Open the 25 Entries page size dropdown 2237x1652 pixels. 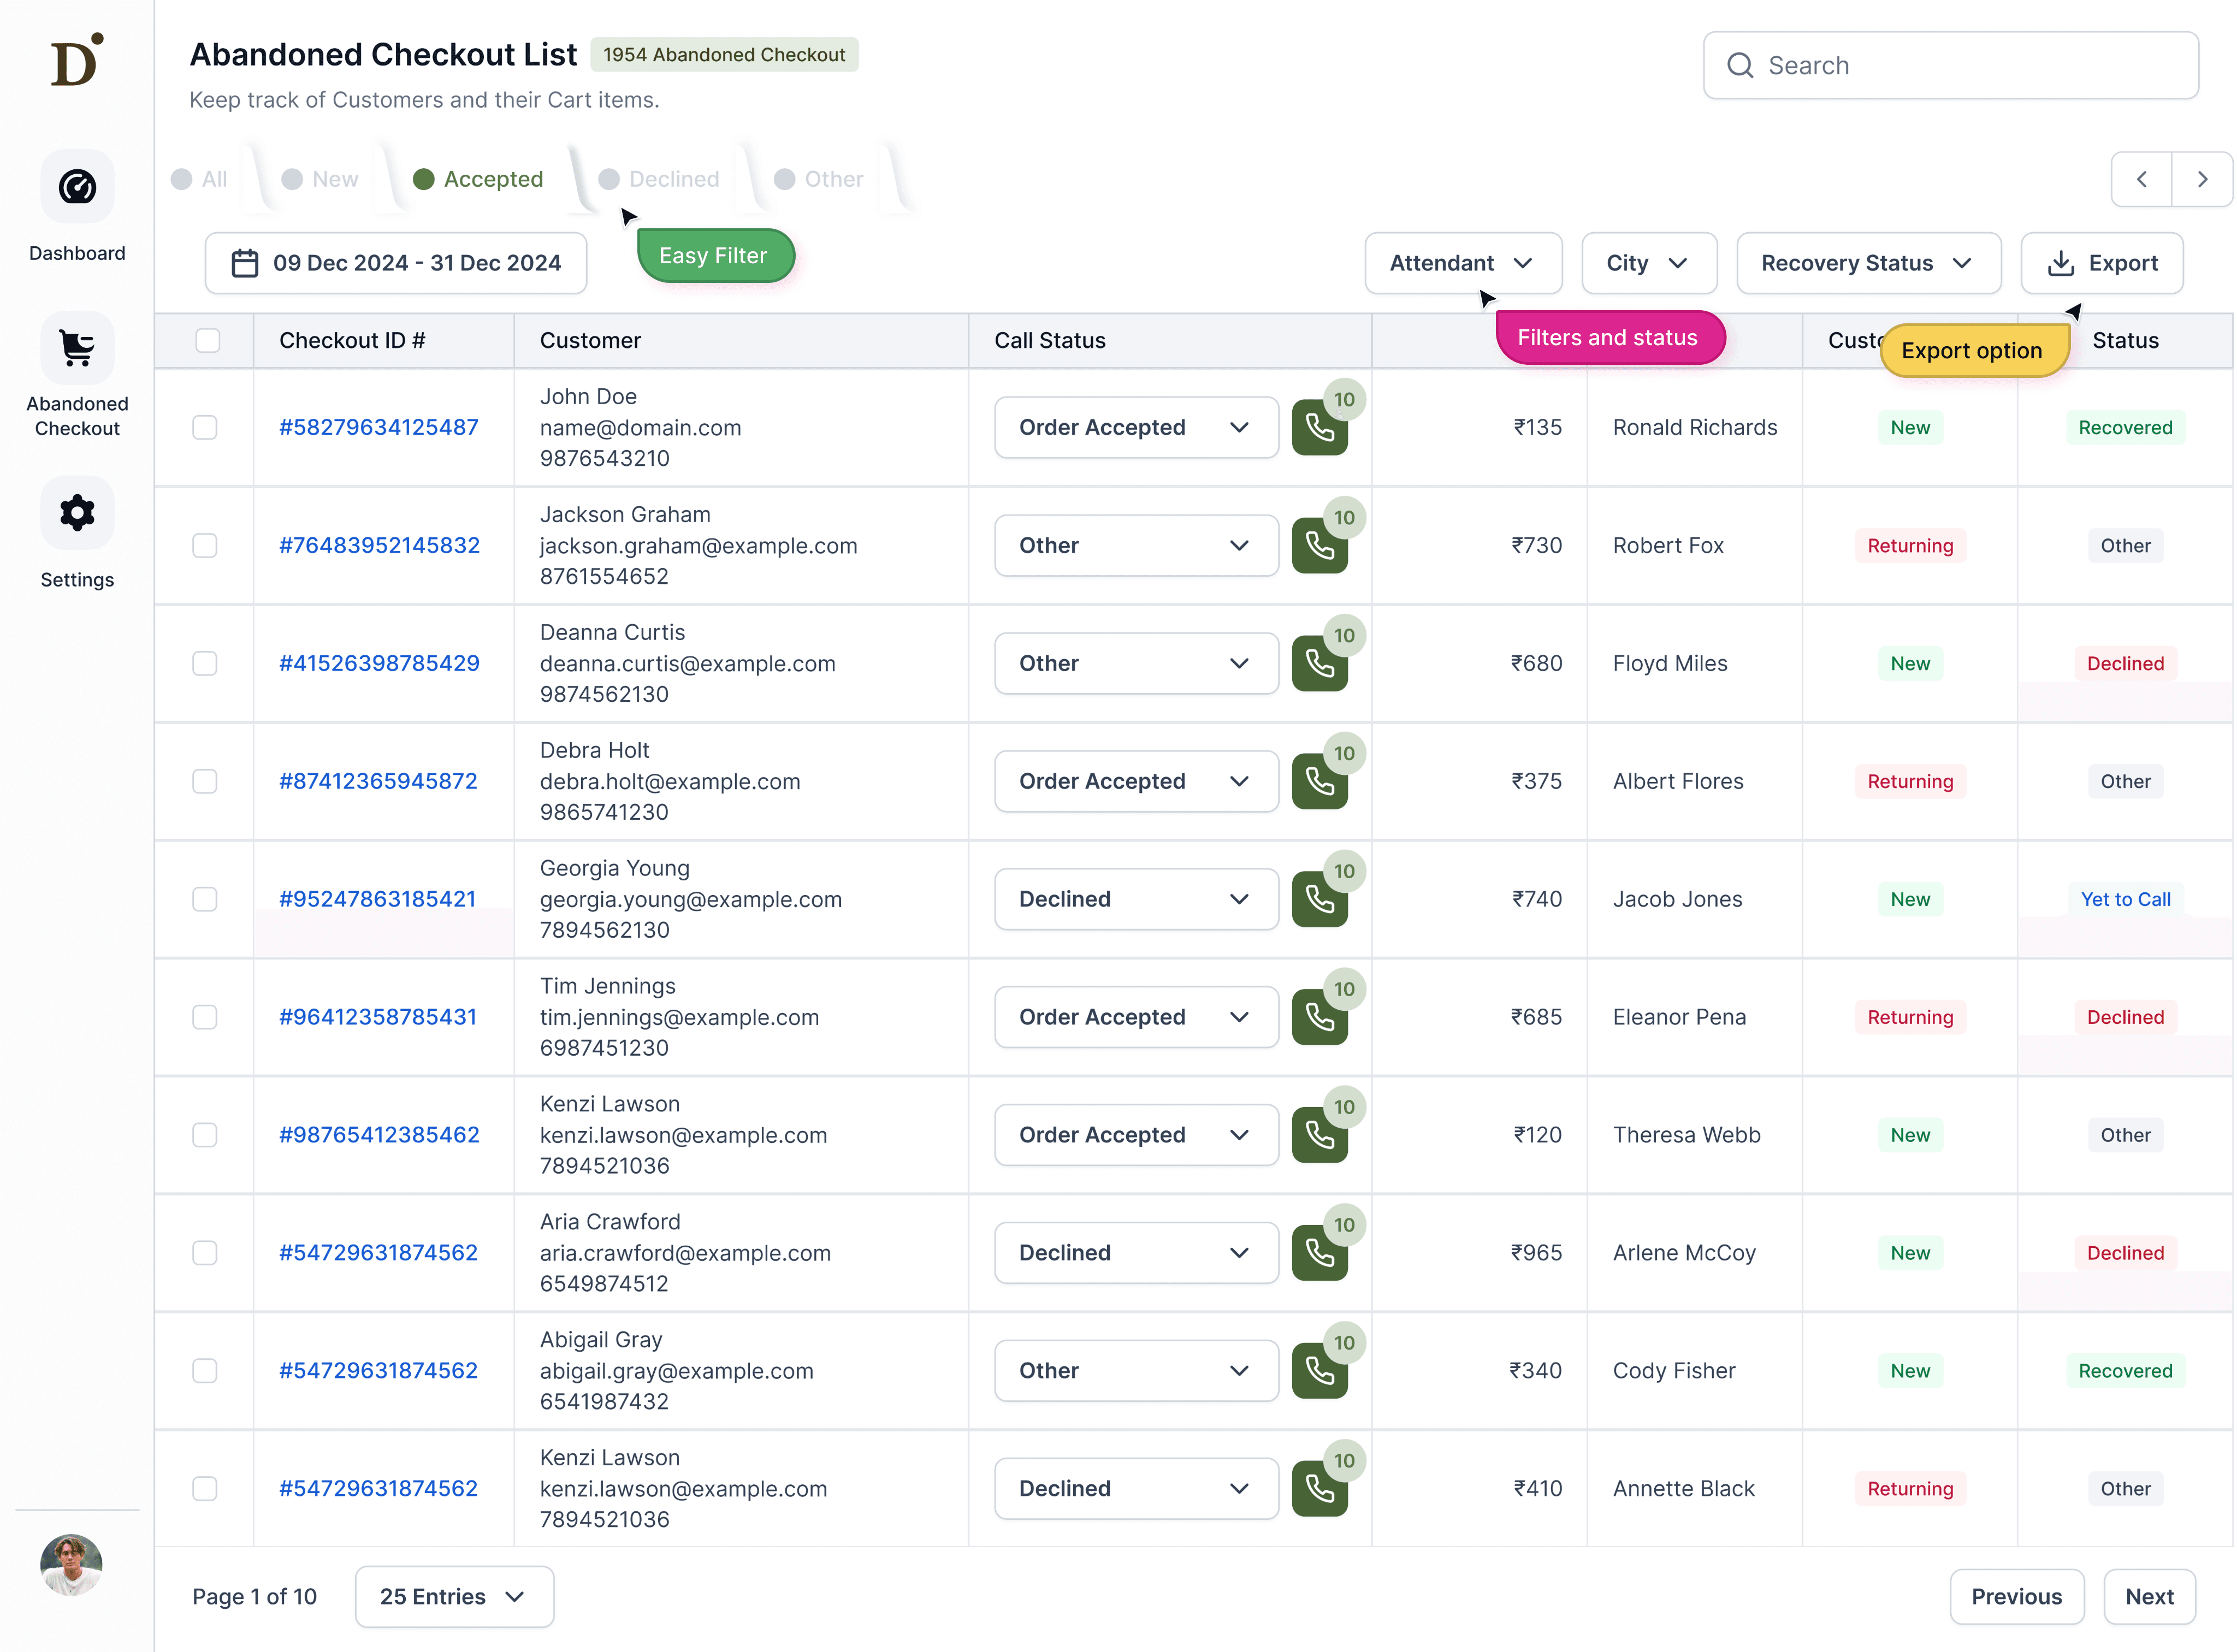[454, 1597]
